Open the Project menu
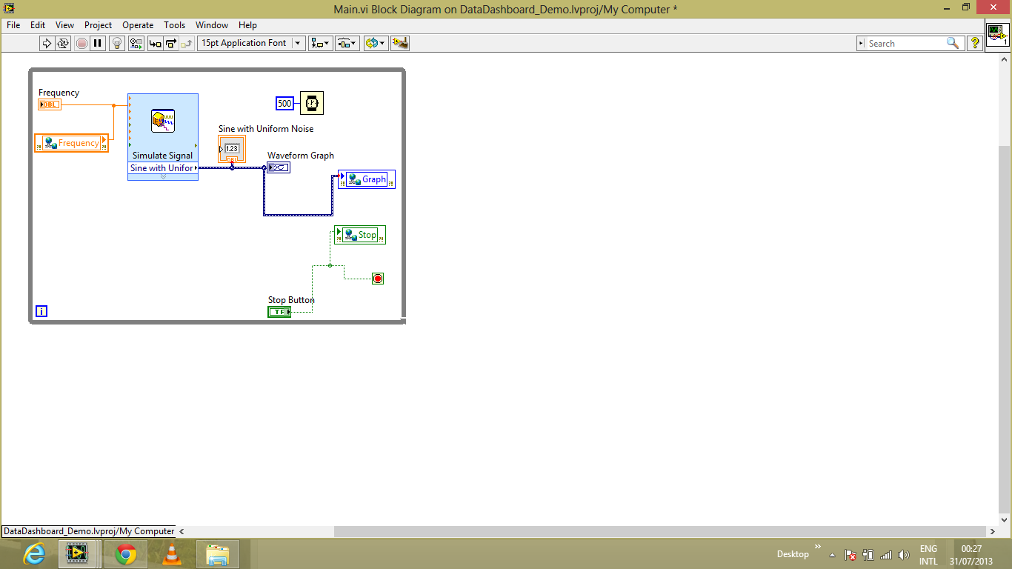This screenshot has height=569, width=1012. [x=99, y=25]
